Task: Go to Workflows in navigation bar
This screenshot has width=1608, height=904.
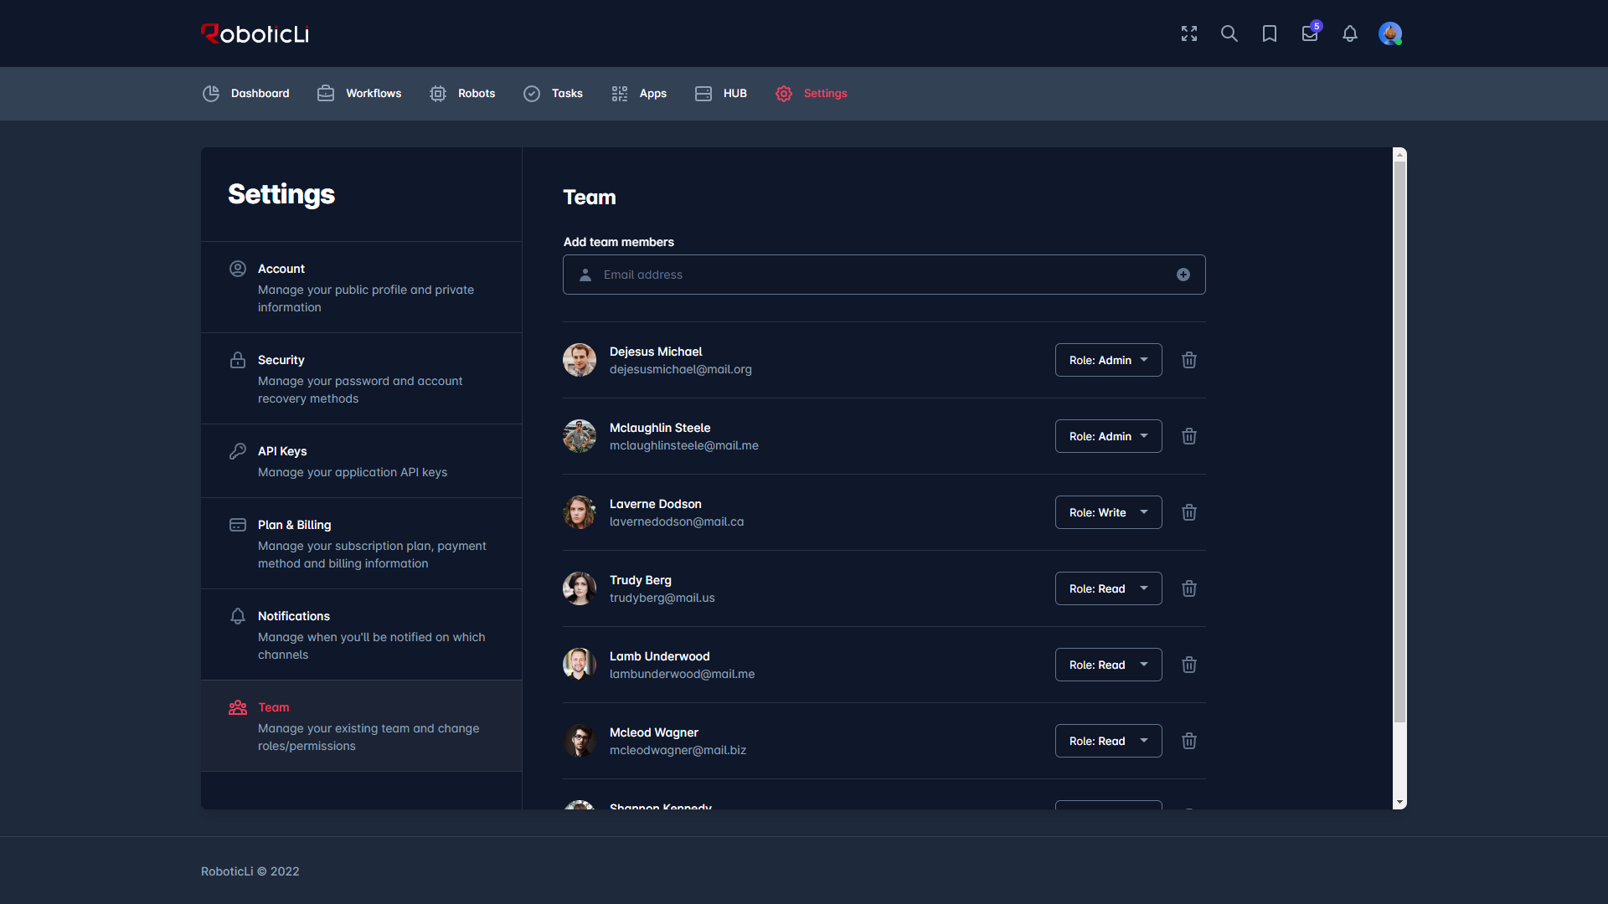Action: coord(359,94)
